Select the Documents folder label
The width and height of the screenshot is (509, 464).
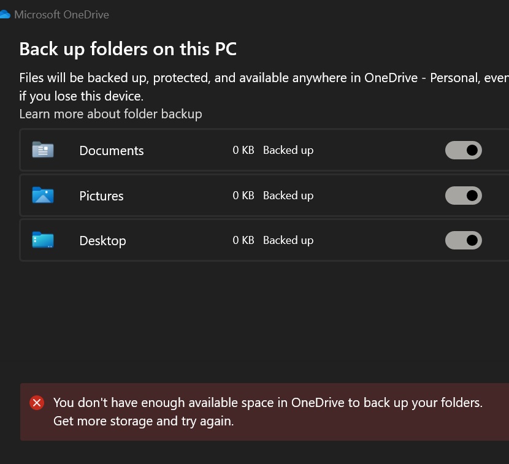point(112,151)
